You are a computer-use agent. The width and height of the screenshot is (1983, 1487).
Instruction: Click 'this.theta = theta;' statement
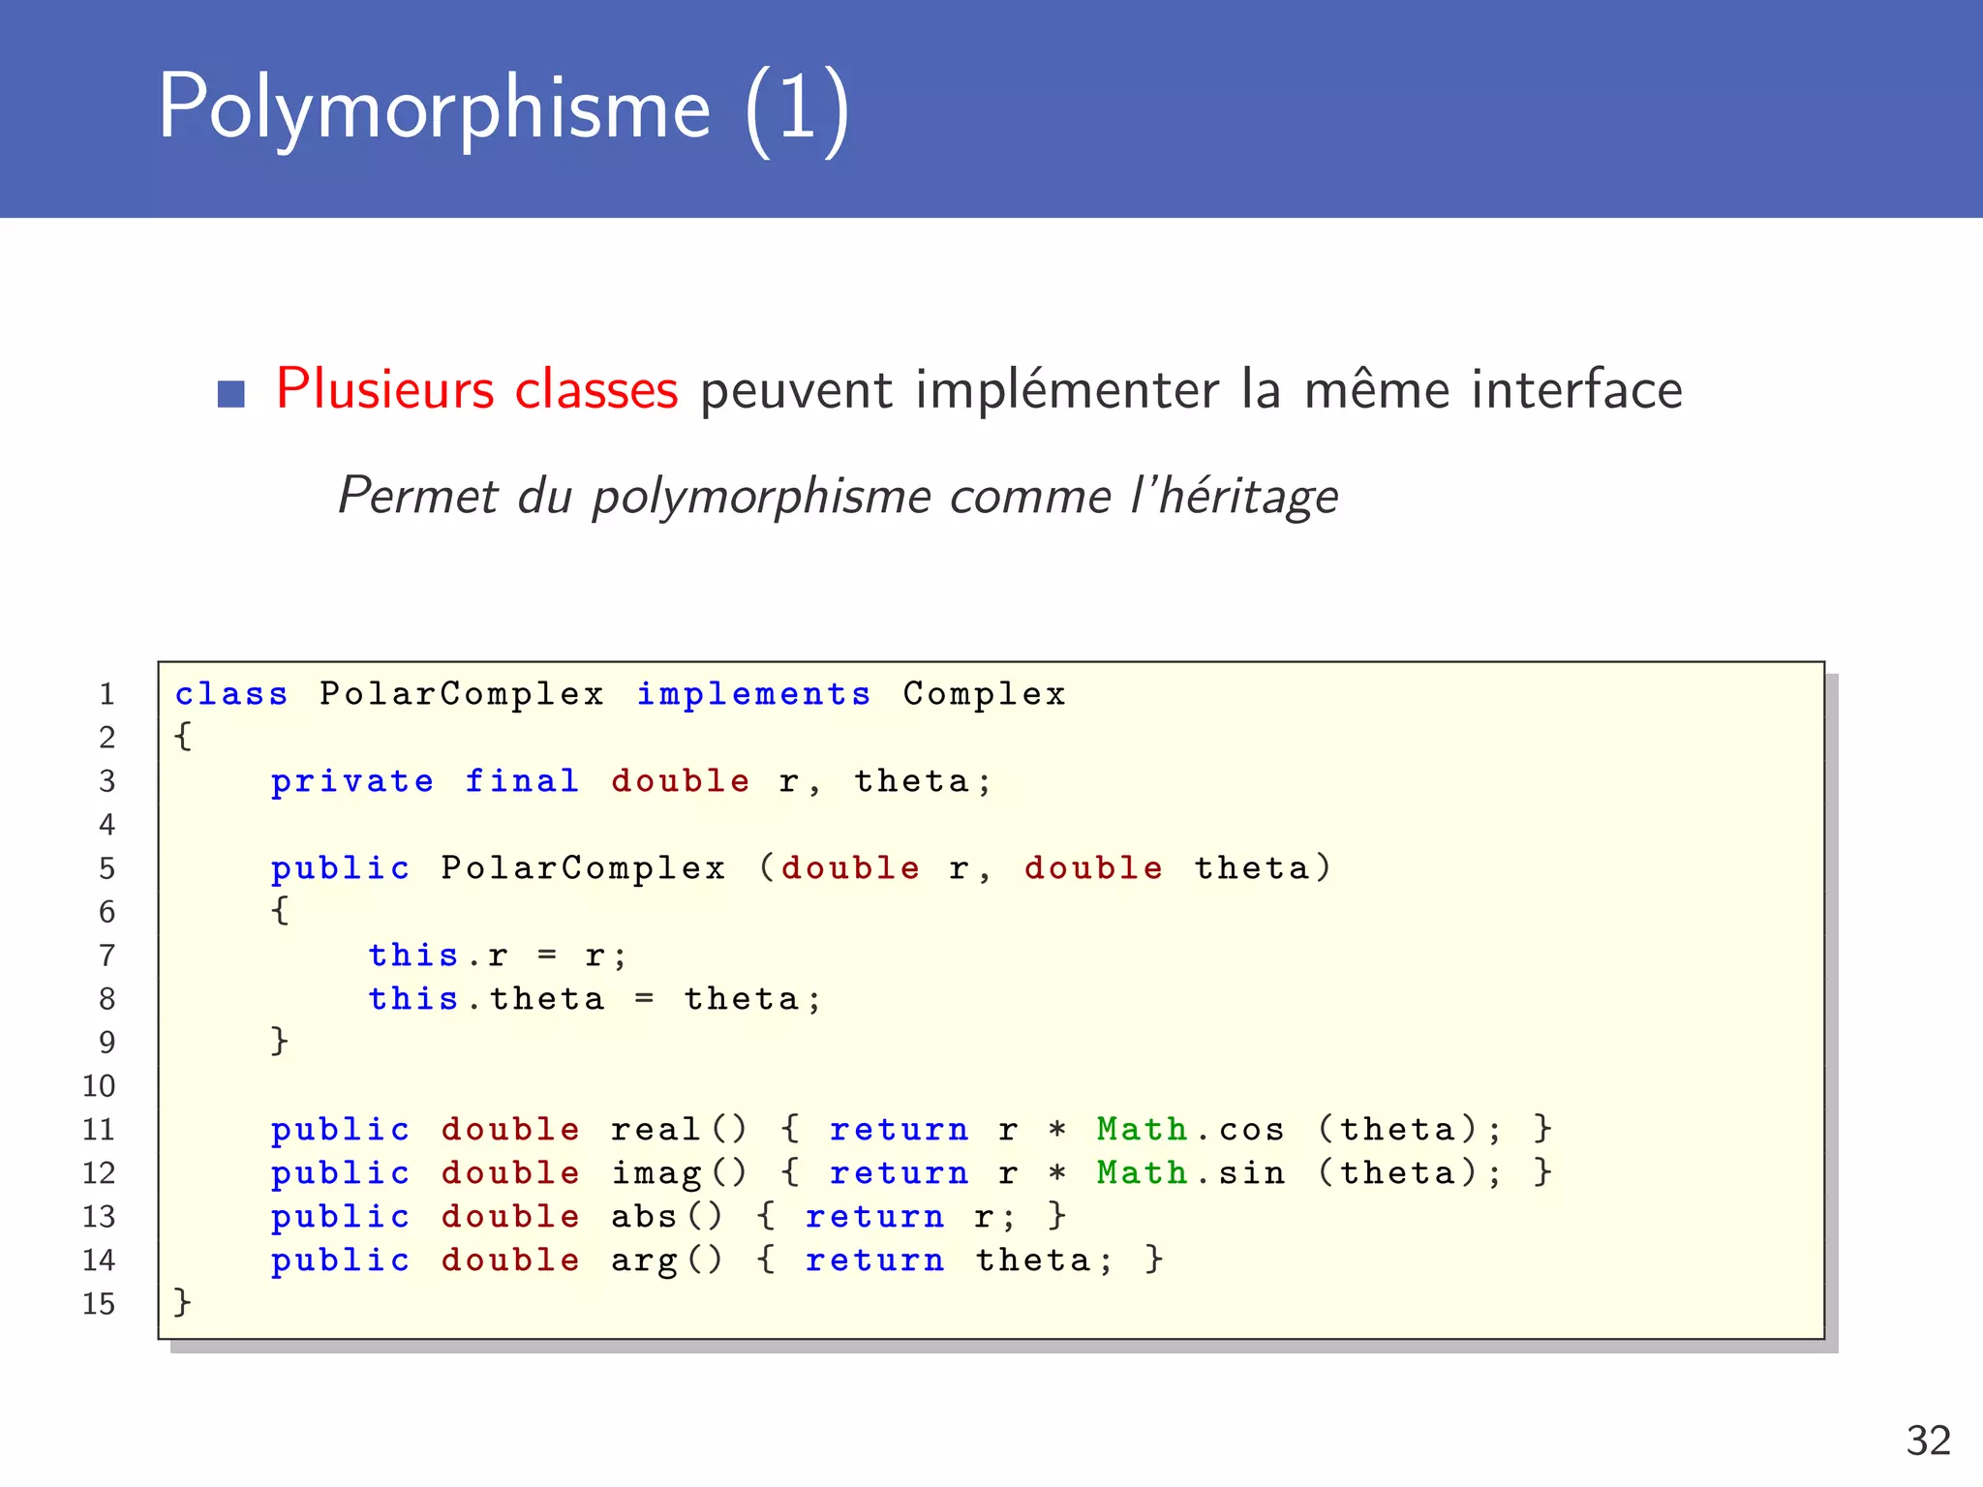point(595,998)
